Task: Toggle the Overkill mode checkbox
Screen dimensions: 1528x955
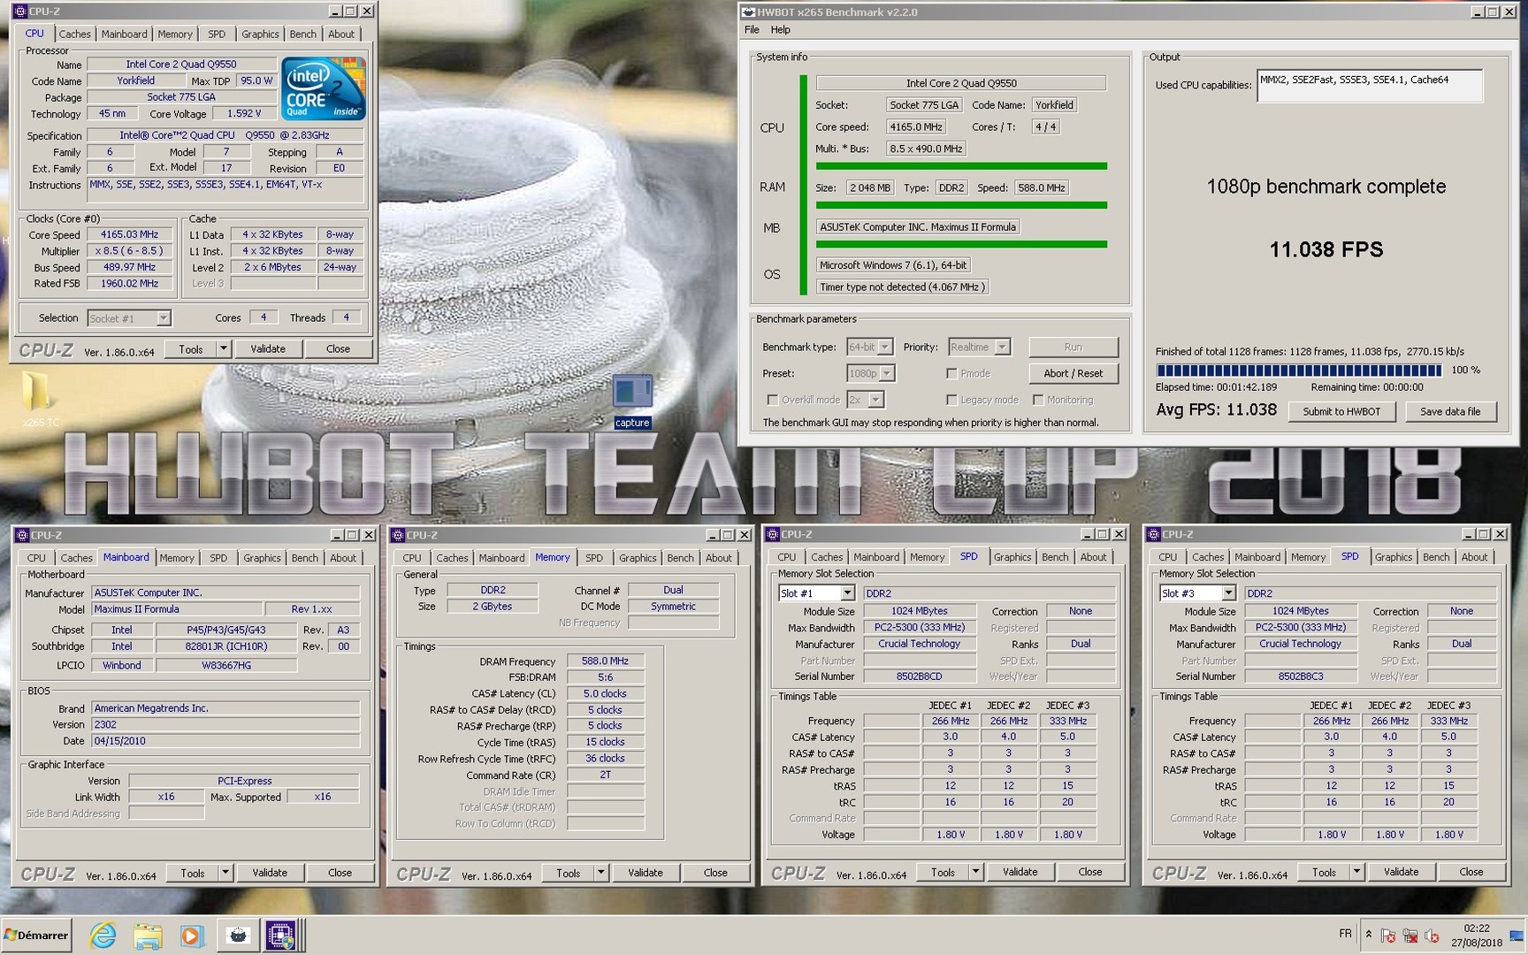Action: click(x=773, y=400)
